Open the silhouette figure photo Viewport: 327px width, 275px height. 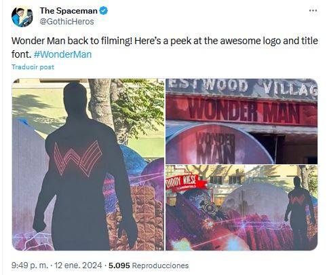[88, 164]
